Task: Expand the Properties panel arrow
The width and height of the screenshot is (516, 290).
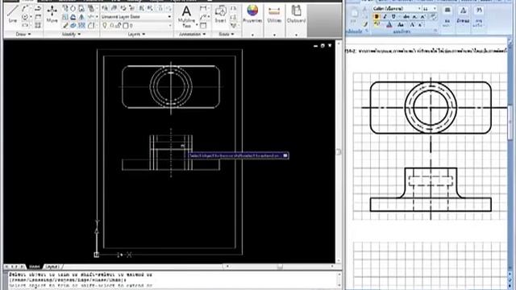Action: click(x=252, y=35)
